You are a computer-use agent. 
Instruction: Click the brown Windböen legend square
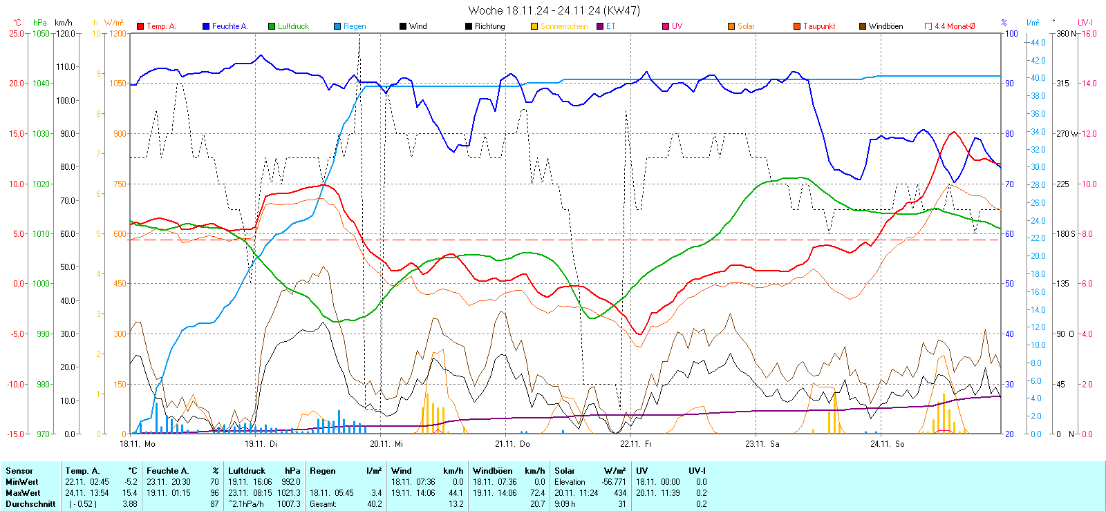pyautogui.click(x=863, y=26)
